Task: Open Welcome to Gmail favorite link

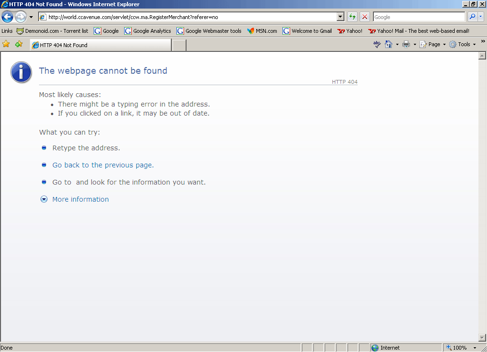Action: tap(307, 31)
